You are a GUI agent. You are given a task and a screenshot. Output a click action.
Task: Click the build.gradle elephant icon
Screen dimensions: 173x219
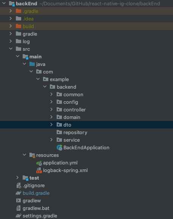point(19,193)
